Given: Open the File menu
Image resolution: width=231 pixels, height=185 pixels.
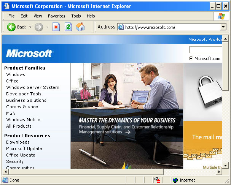Looking at the screenshot, I should coord(11,16).
